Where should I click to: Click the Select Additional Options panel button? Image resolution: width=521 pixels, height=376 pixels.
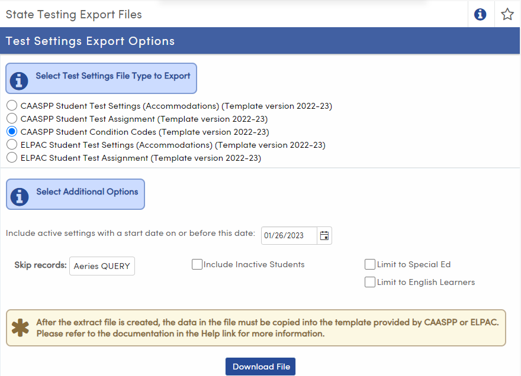(75, 194)
